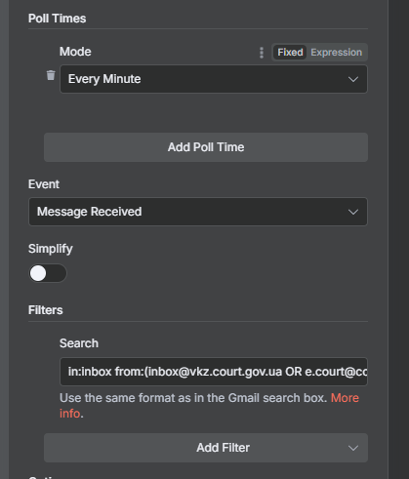Switch Mode to Expression
Viewport: 409px width, 479px height.
(336, 53)
